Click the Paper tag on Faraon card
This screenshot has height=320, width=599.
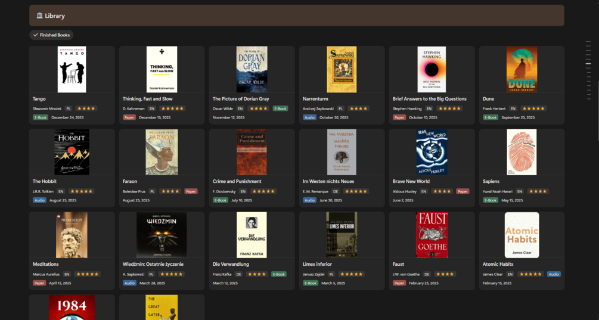(191, 191)
